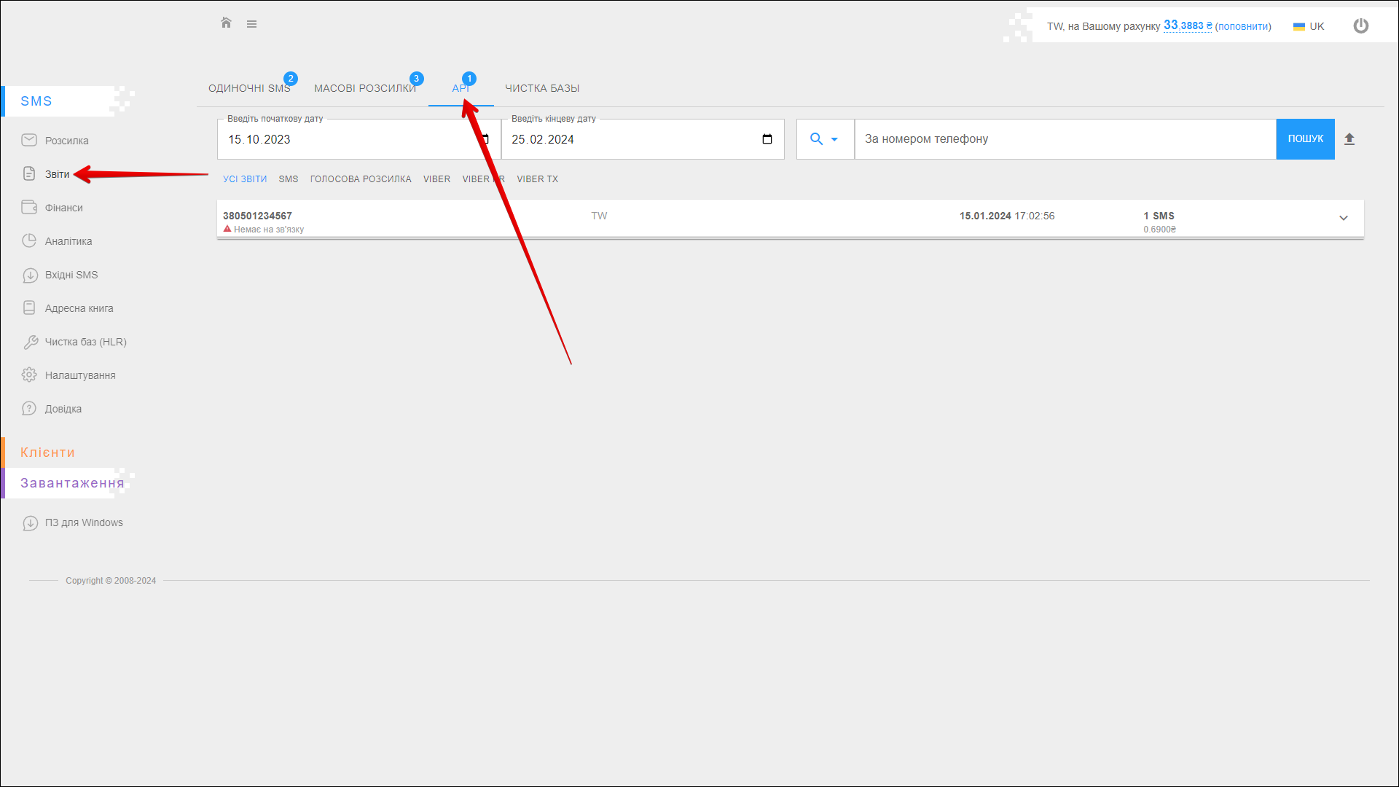
Task: Open the search type dropdown
Action: coord(824,139)
